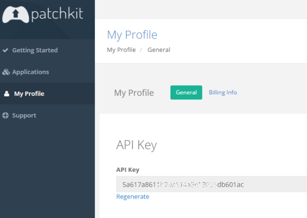
Task: Click the user icon beside My Profile
Action: pos(7,93)
